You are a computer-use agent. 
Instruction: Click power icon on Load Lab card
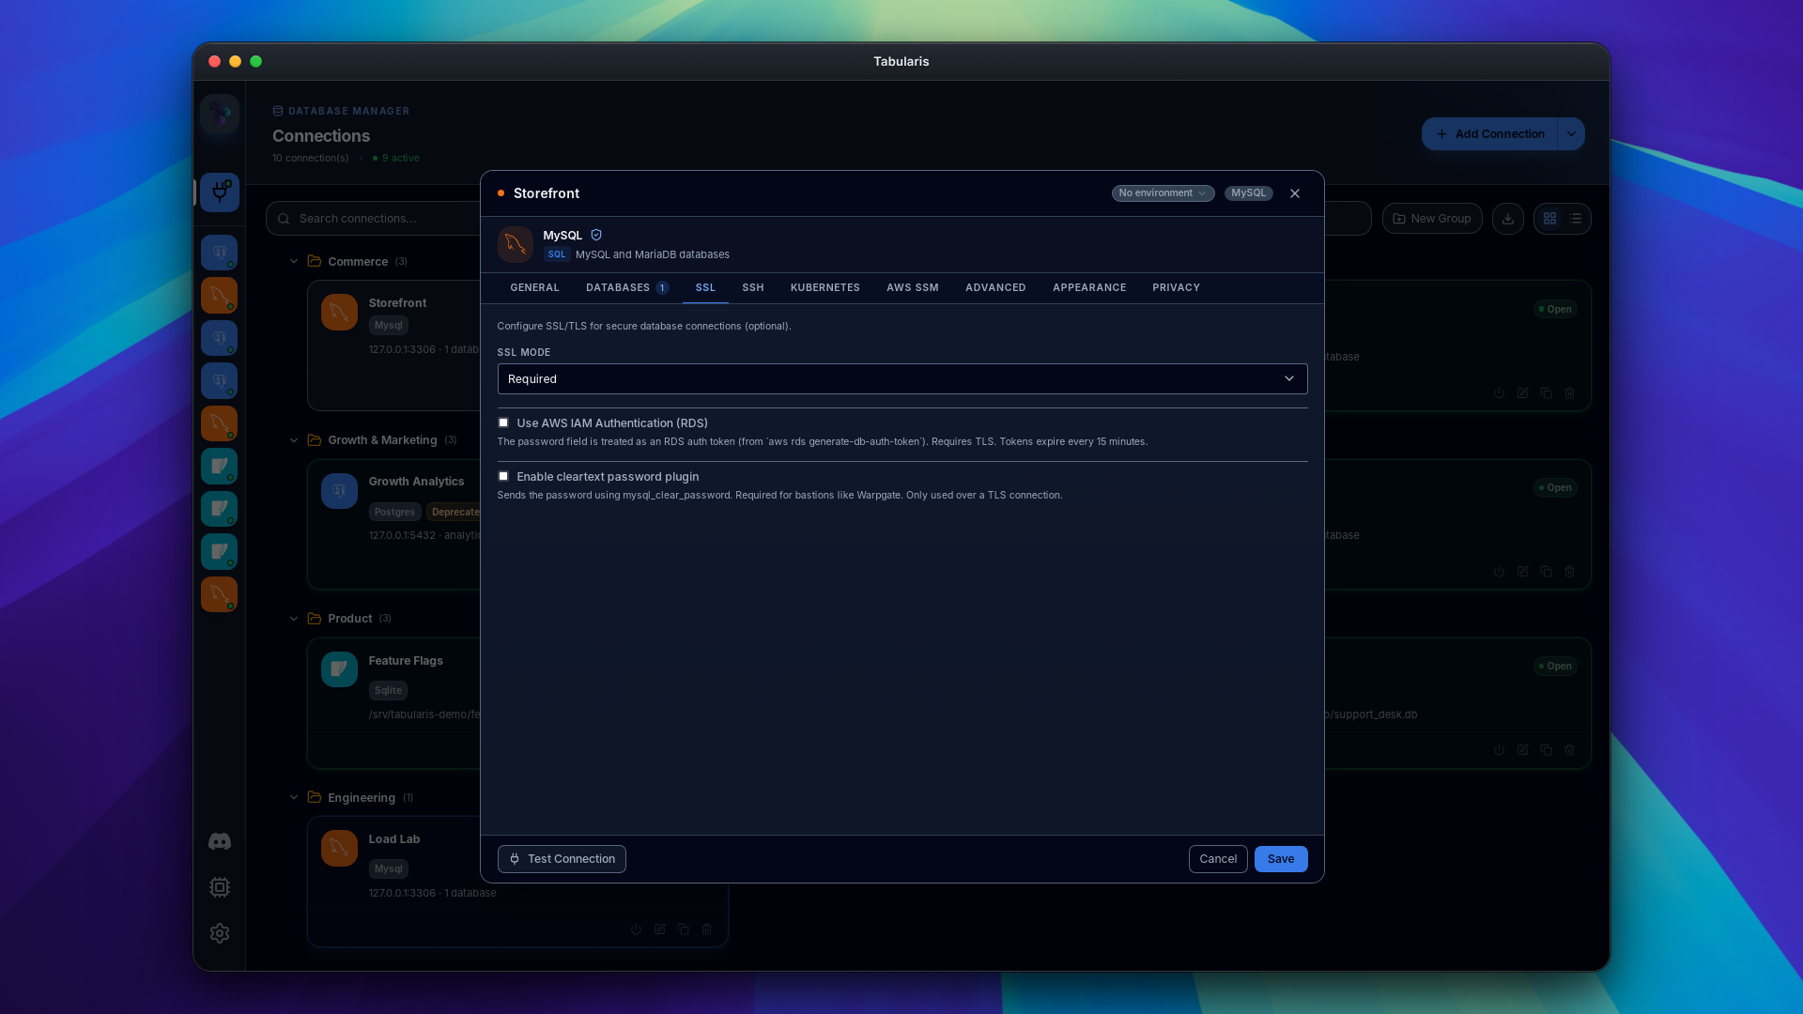click(x=637, y=929)
